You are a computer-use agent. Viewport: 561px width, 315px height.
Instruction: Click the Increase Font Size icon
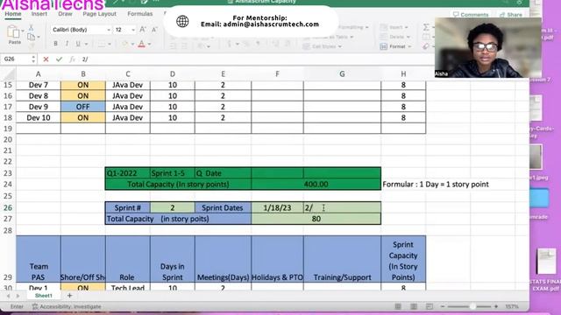(142, 30)
